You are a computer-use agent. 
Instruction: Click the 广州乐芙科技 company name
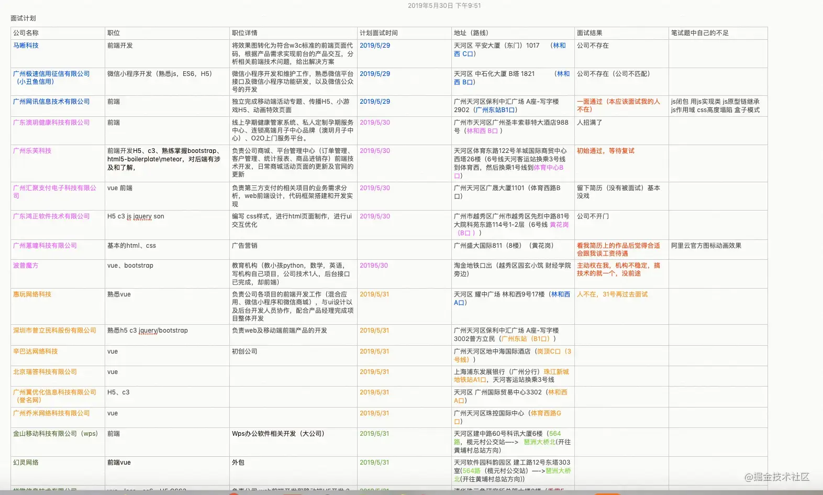click(32, 151)
